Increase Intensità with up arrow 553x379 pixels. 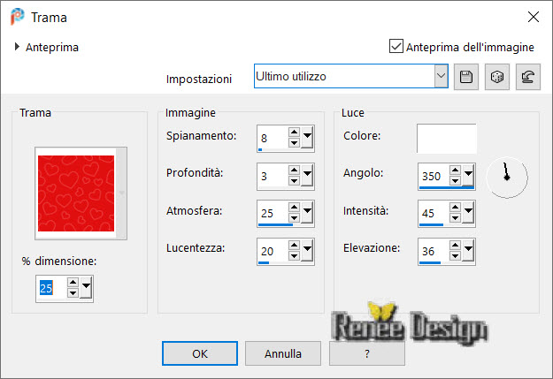pos(456,208)
